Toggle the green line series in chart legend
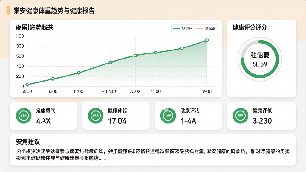306x172 pixels. click(x=183, y=29)
